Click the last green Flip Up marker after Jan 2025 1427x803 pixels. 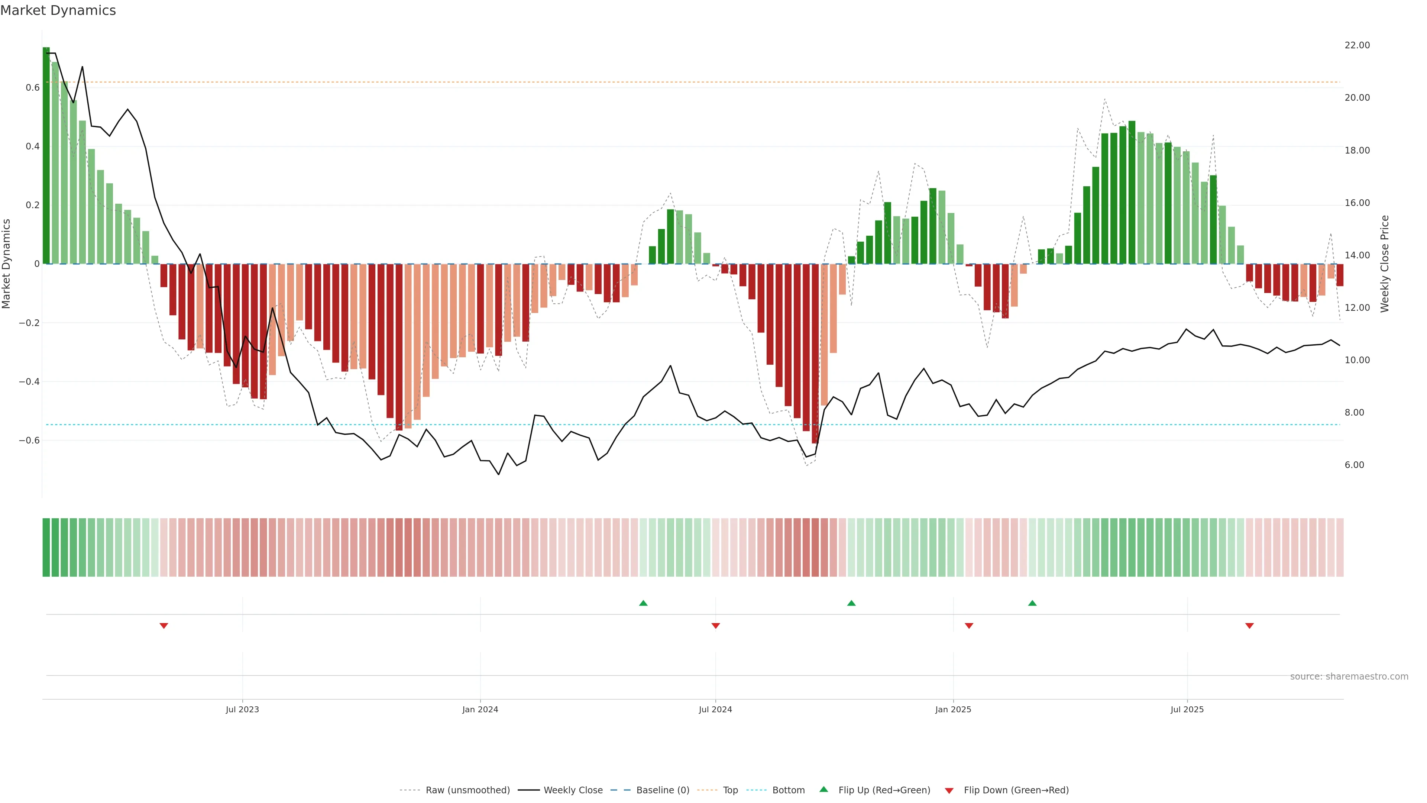(1032, 603)
